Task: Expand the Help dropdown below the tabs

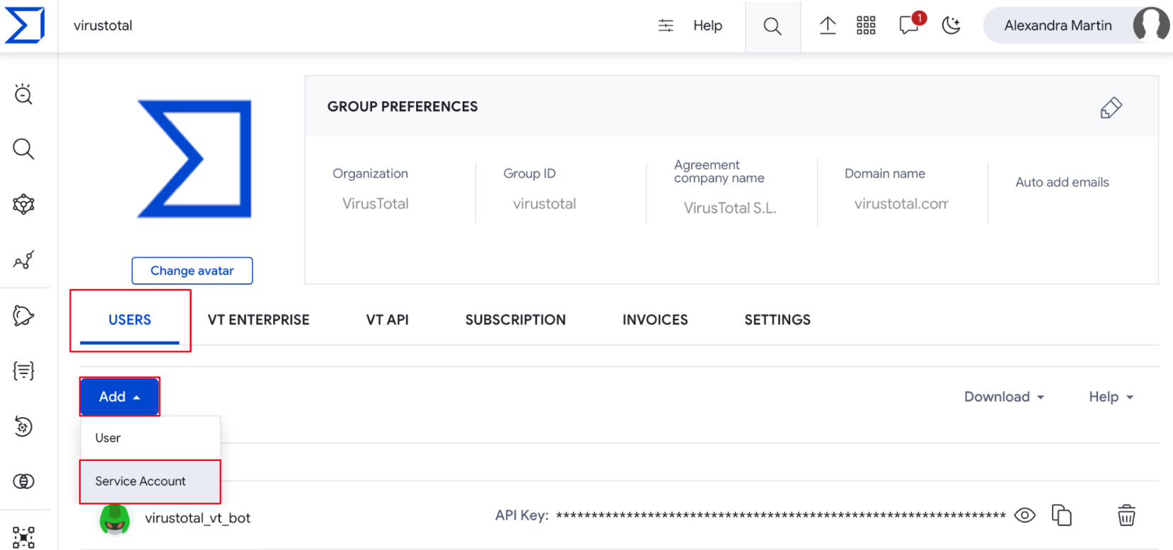Action: click(1111, 397)
